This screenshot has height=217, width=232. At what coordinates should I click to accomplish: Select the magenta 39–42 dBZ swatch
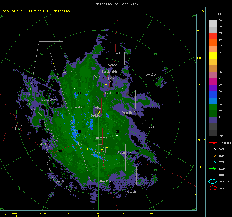[x=212, y=81]
